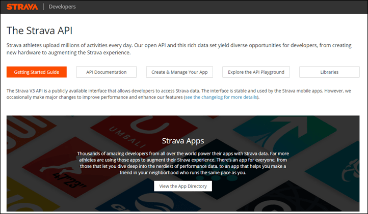Click the Strava logo in the header
Screen dimensions: 368x214
click(x=22, y=7)
